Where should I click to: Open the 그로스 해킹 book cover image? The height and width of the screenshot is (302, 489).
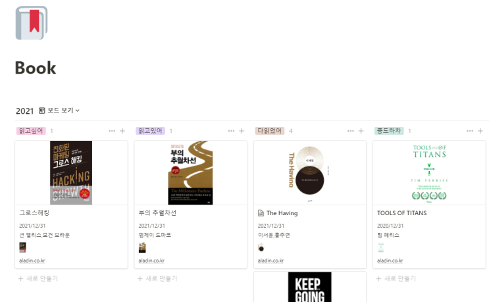[x=71, y=172]
